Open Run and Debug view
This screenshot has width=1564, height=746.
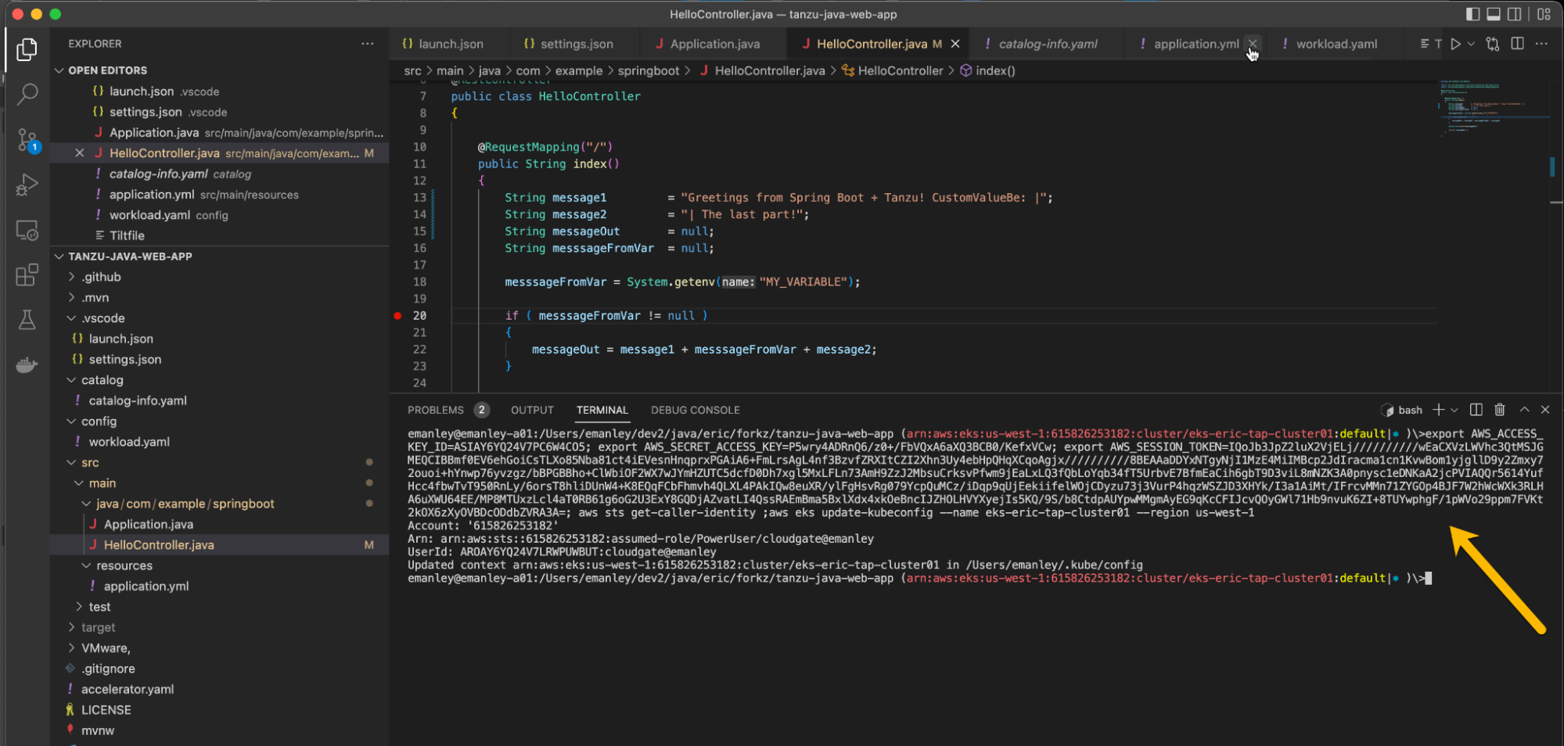tap(27, 185)
